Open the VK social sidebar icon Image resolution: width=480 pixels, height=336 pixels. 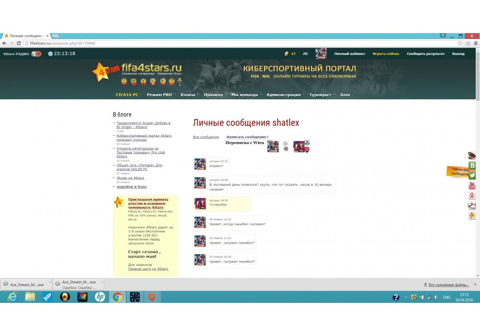coord(472,166)
